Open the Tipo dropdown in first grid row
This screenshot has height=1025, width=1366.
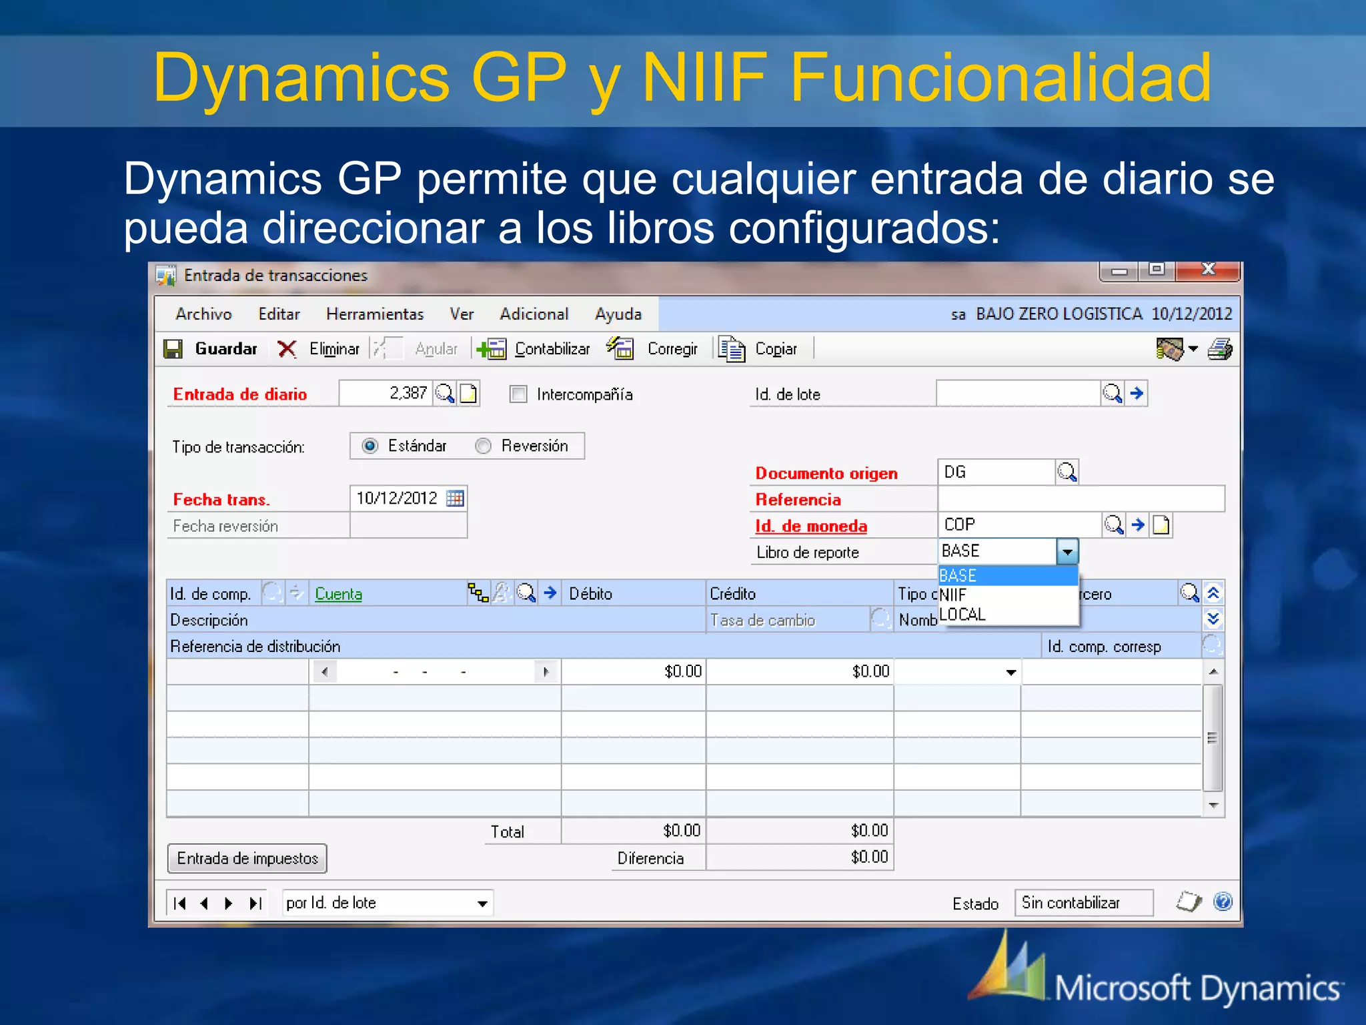[1011, 672]
